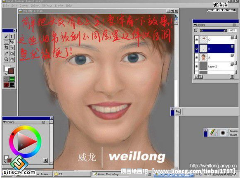The height and width of the screenshot is (179, 252).
Task: Select the white main color swatch in toolbox
Action: pyautogui.click(x=7, y=69)
